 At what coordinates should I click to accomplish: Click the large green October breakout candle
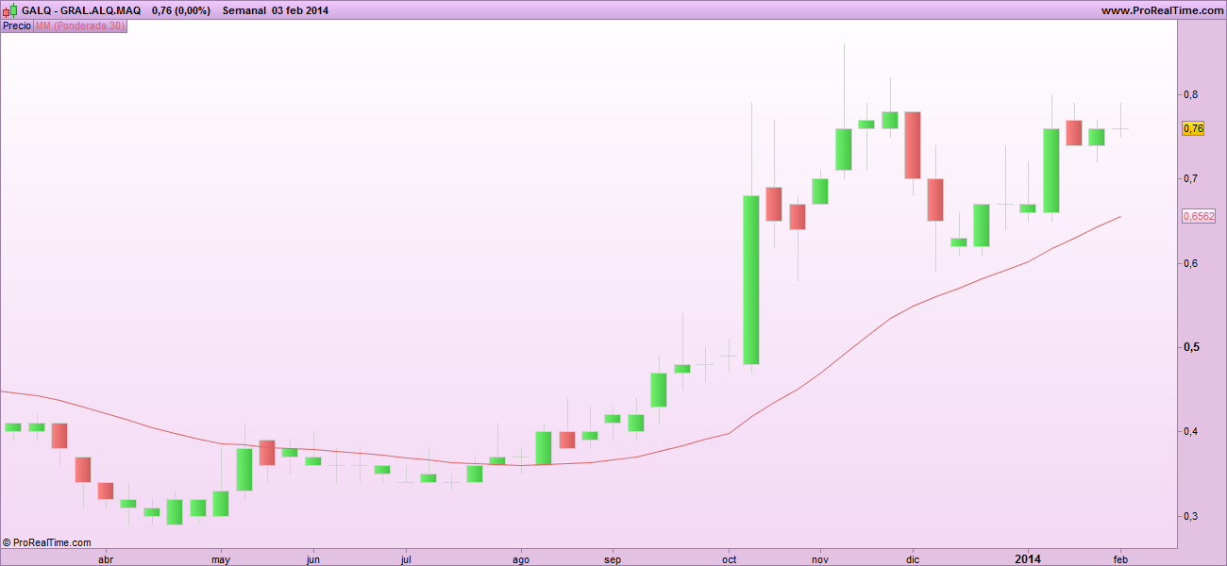751,279
